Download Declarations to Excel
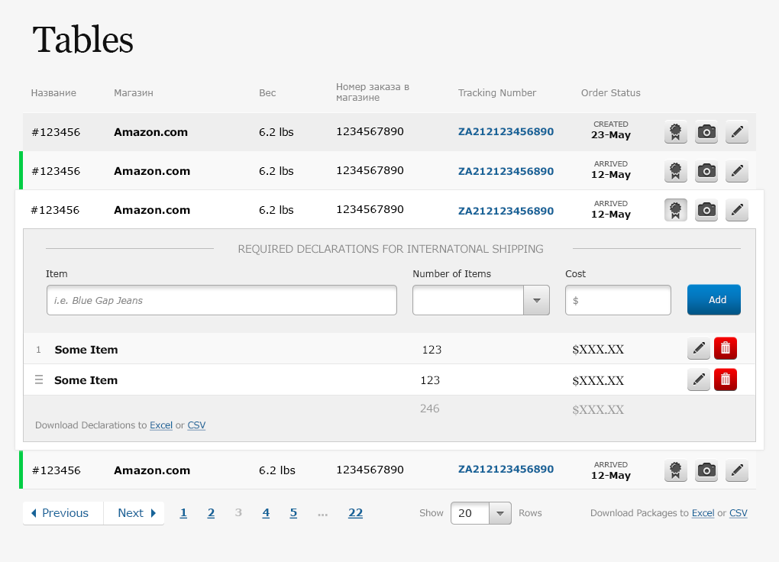 (161, 425)
